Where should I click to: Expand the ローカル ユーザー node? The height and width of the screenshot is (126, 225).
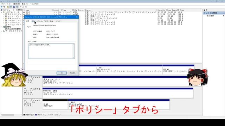[4, 21]
